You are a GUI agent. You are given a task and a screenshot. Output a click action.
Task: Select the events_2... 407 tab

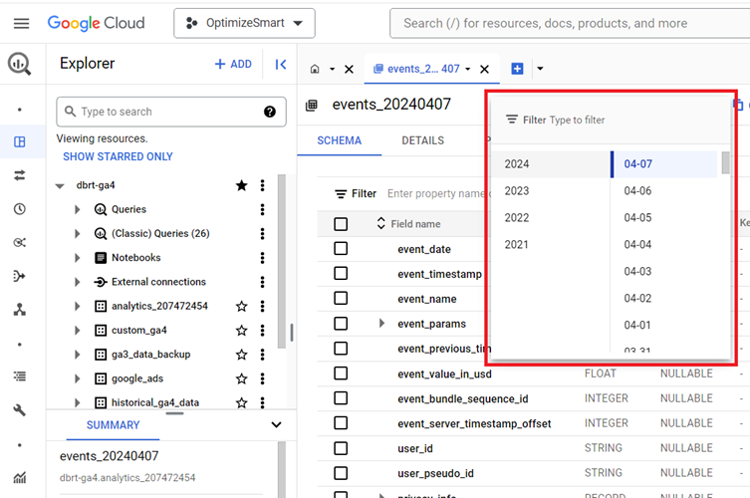(423, 69)
